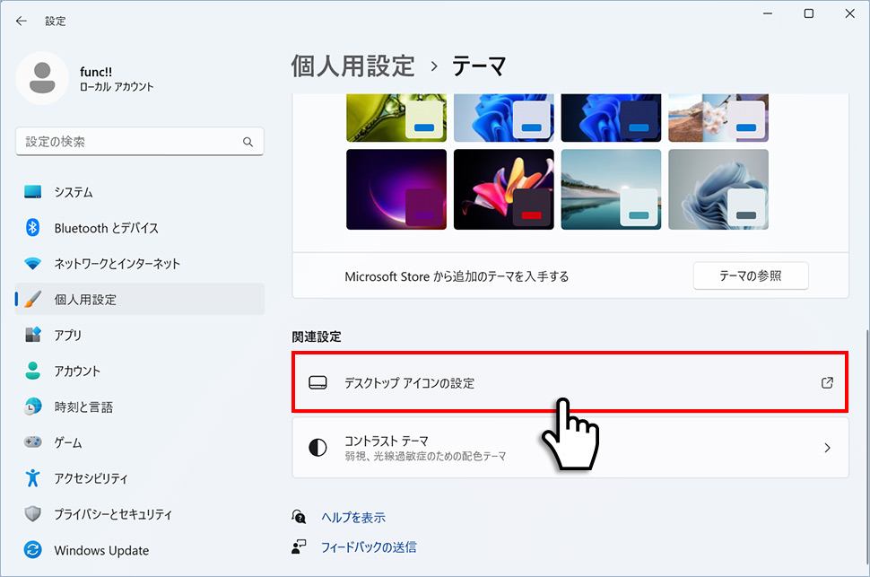Select the lake sunrise theme
The height and width of the screenshot is (577, 870).
pyautogui.click(x=611, y=189)
